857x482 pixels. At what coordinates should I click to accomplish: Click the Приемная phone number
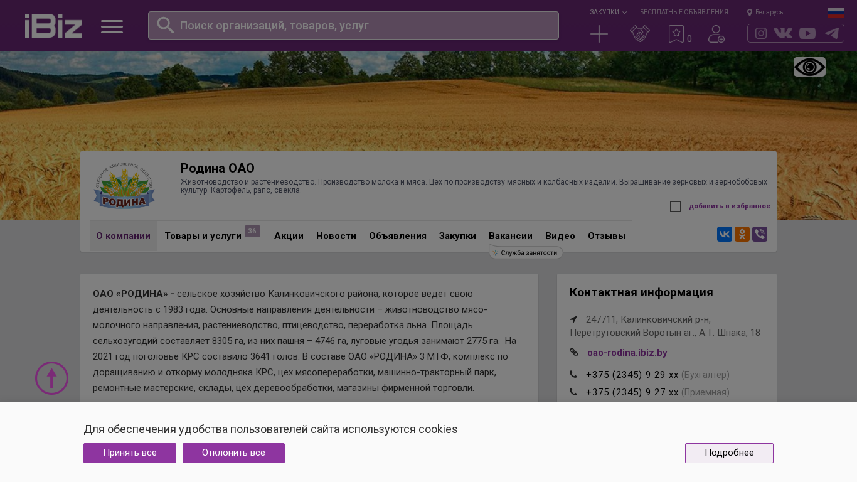632,392
